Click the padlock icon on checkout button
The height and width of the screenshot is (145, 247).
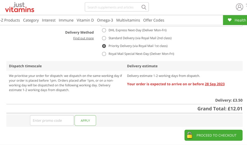click(189, 135)
